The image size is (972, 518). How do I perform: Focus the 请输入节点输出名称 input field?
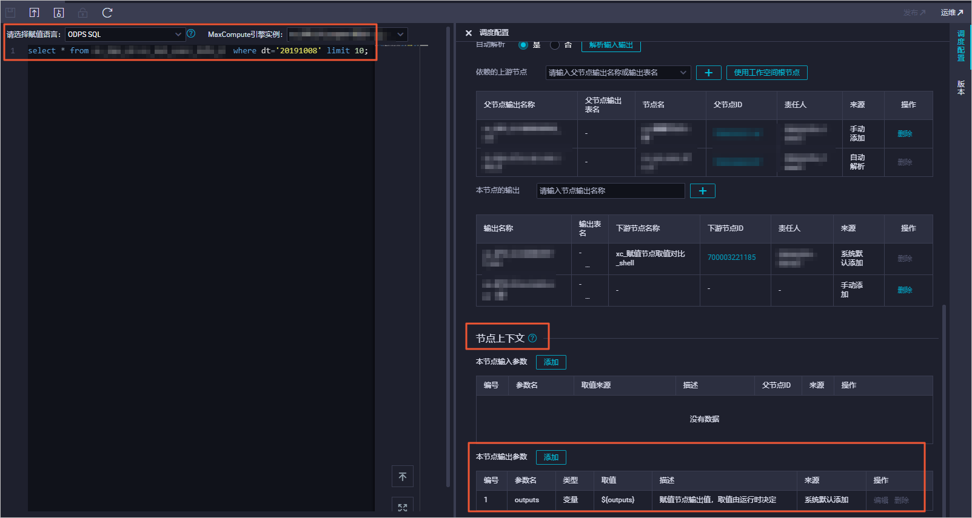click(x=611, y=191)
